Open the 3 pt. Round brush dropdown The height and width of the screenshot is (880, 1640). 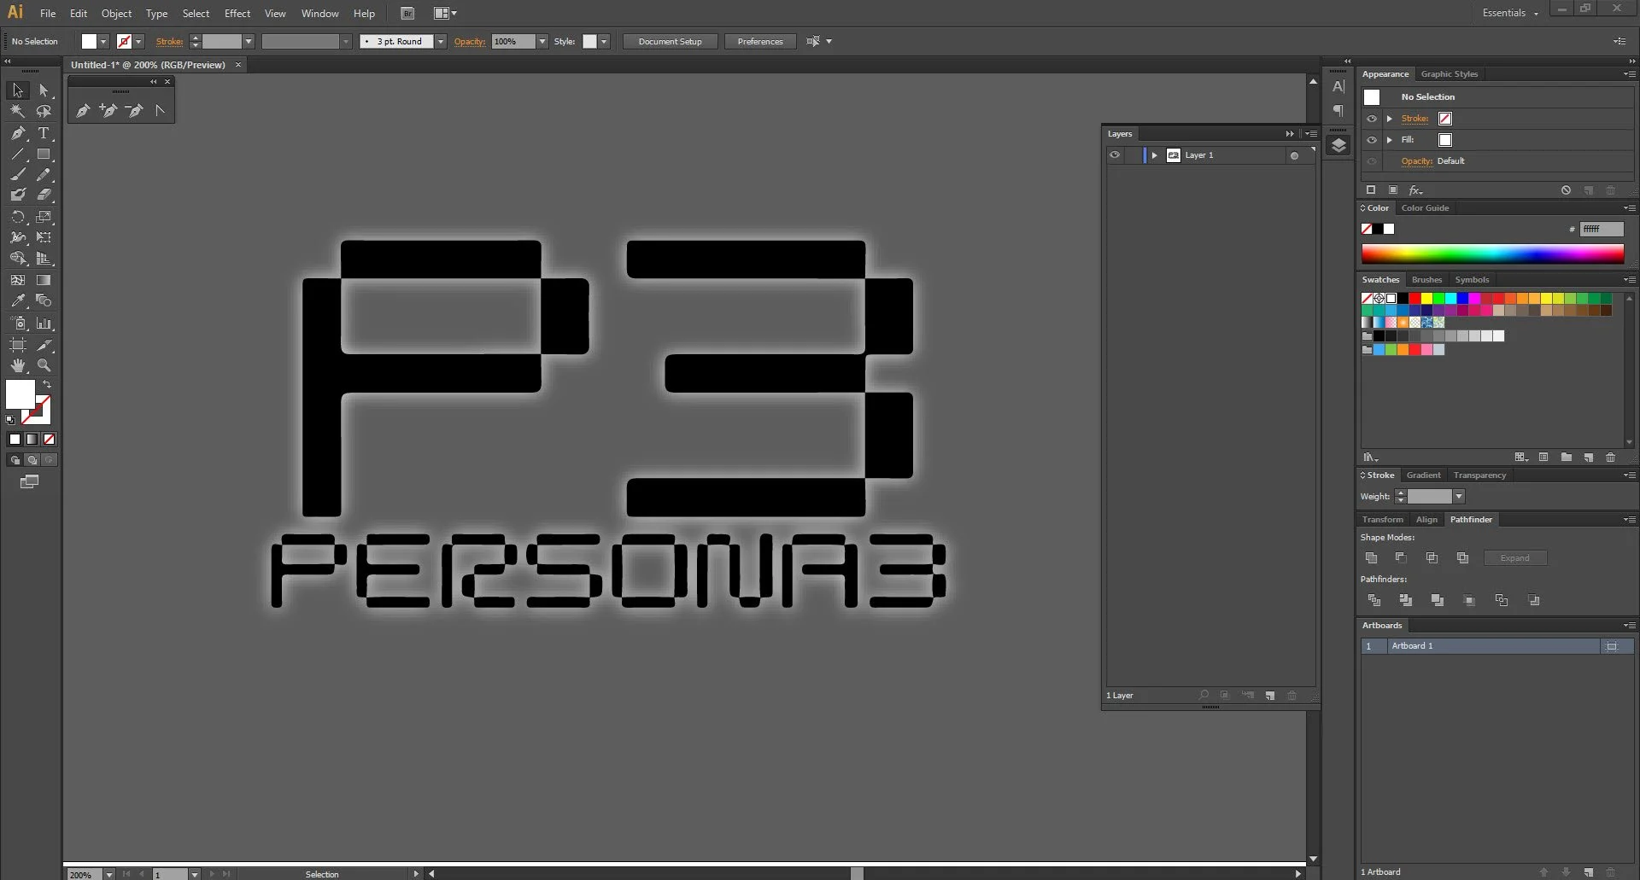tap(441, 42)
